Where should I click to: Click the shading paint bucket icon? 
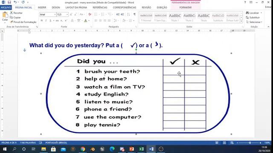coord(124,21)
